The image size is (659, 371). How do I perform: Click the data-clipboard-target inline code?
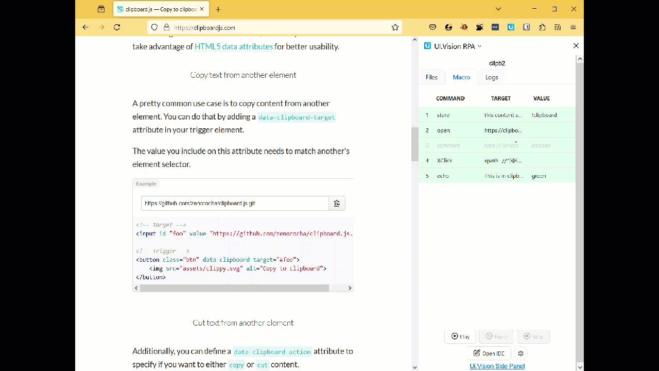click(x=297, y=117)
